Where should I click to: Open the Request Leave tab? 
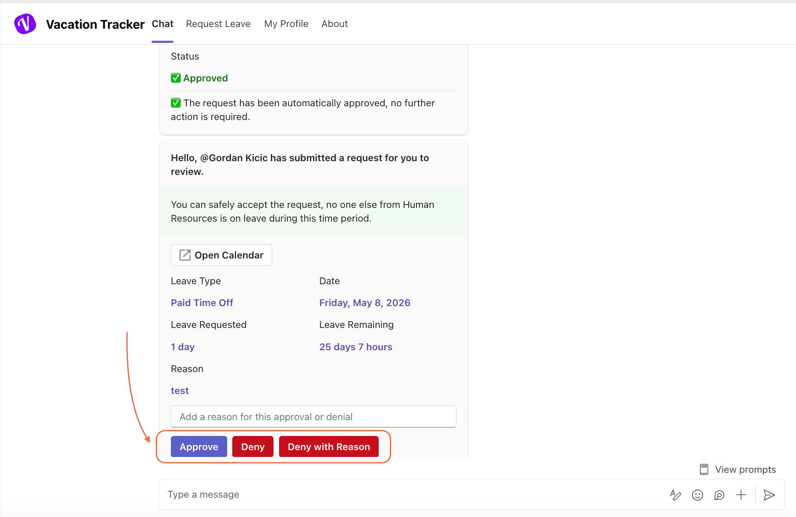click(x=218, y=24)
